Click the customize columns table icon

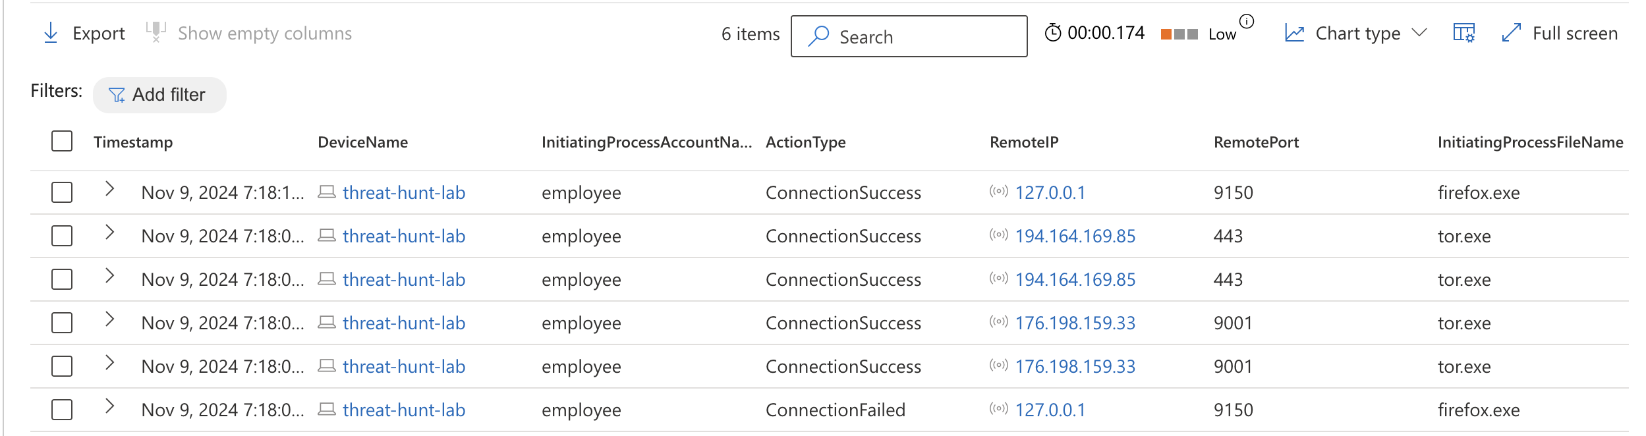pos(1463,33)
